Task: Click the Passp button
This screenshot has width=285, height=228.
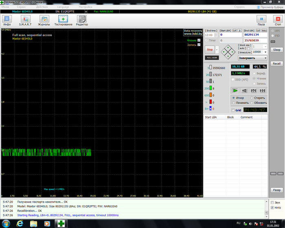Action: click(x=276, y=190)
